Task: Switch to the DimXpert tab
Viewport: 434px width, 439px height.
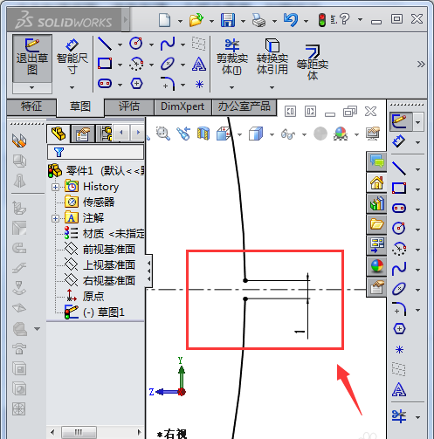Action: [183, 106]
